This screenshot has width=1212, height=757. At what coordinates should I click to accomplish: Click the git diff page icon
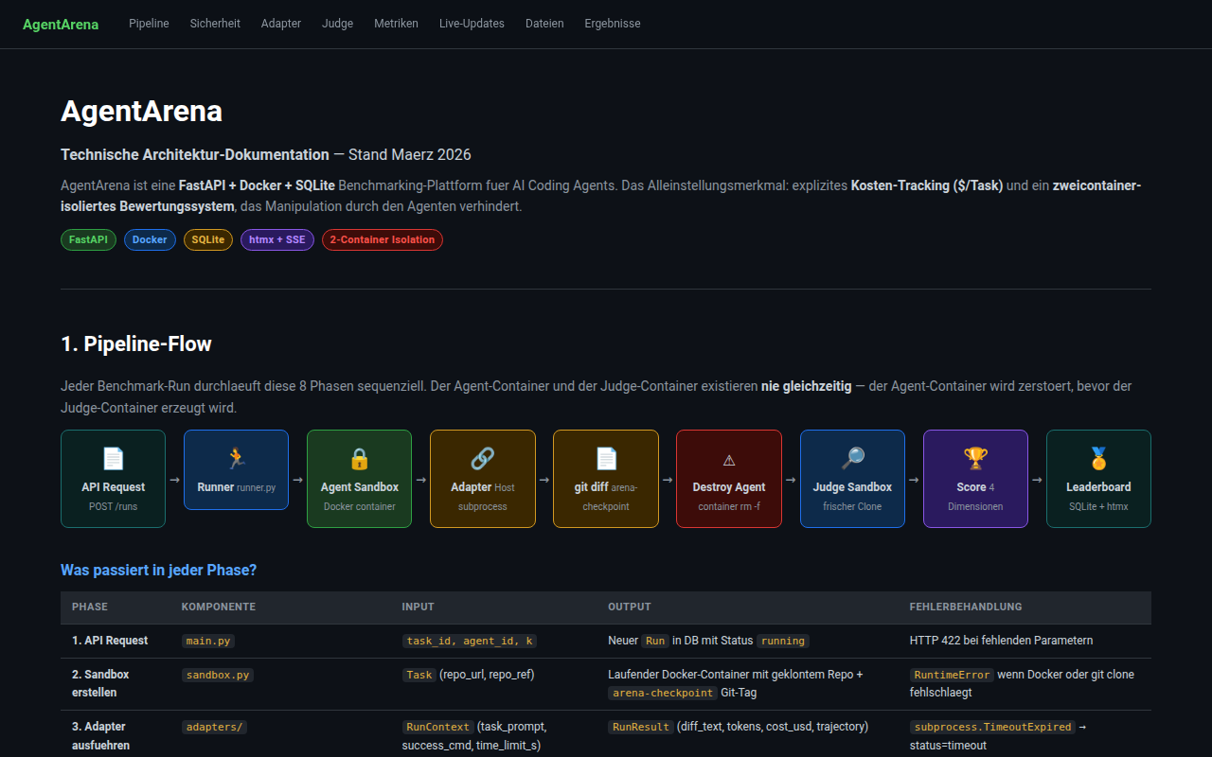click(x=606, y=459)
